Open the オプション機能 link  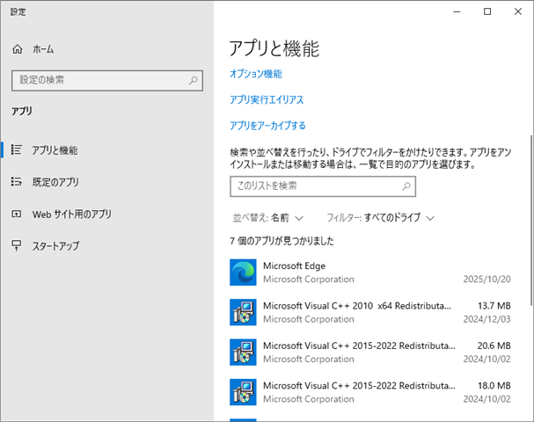click(255, 74)
